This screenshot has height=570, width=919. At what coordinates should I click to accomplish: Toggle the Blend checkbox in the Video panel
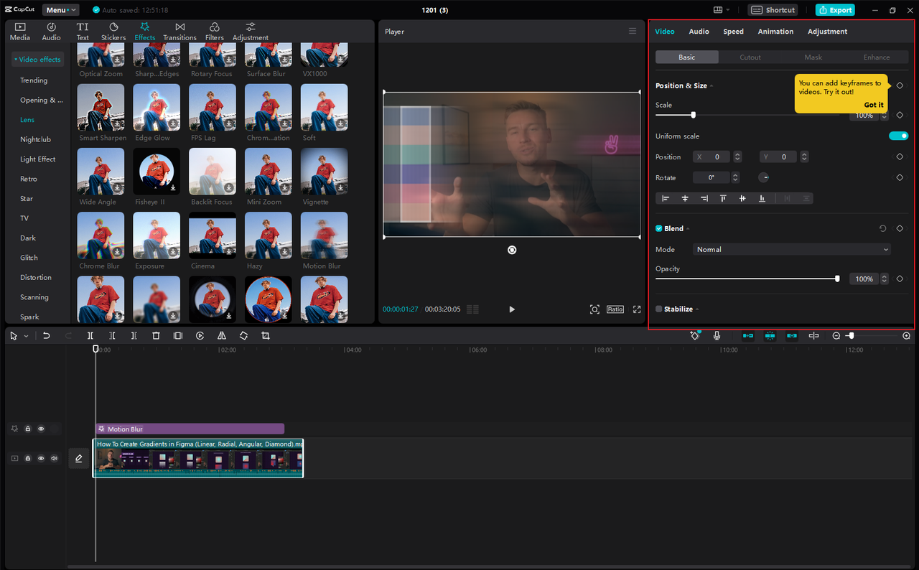[x=658, y=228]
